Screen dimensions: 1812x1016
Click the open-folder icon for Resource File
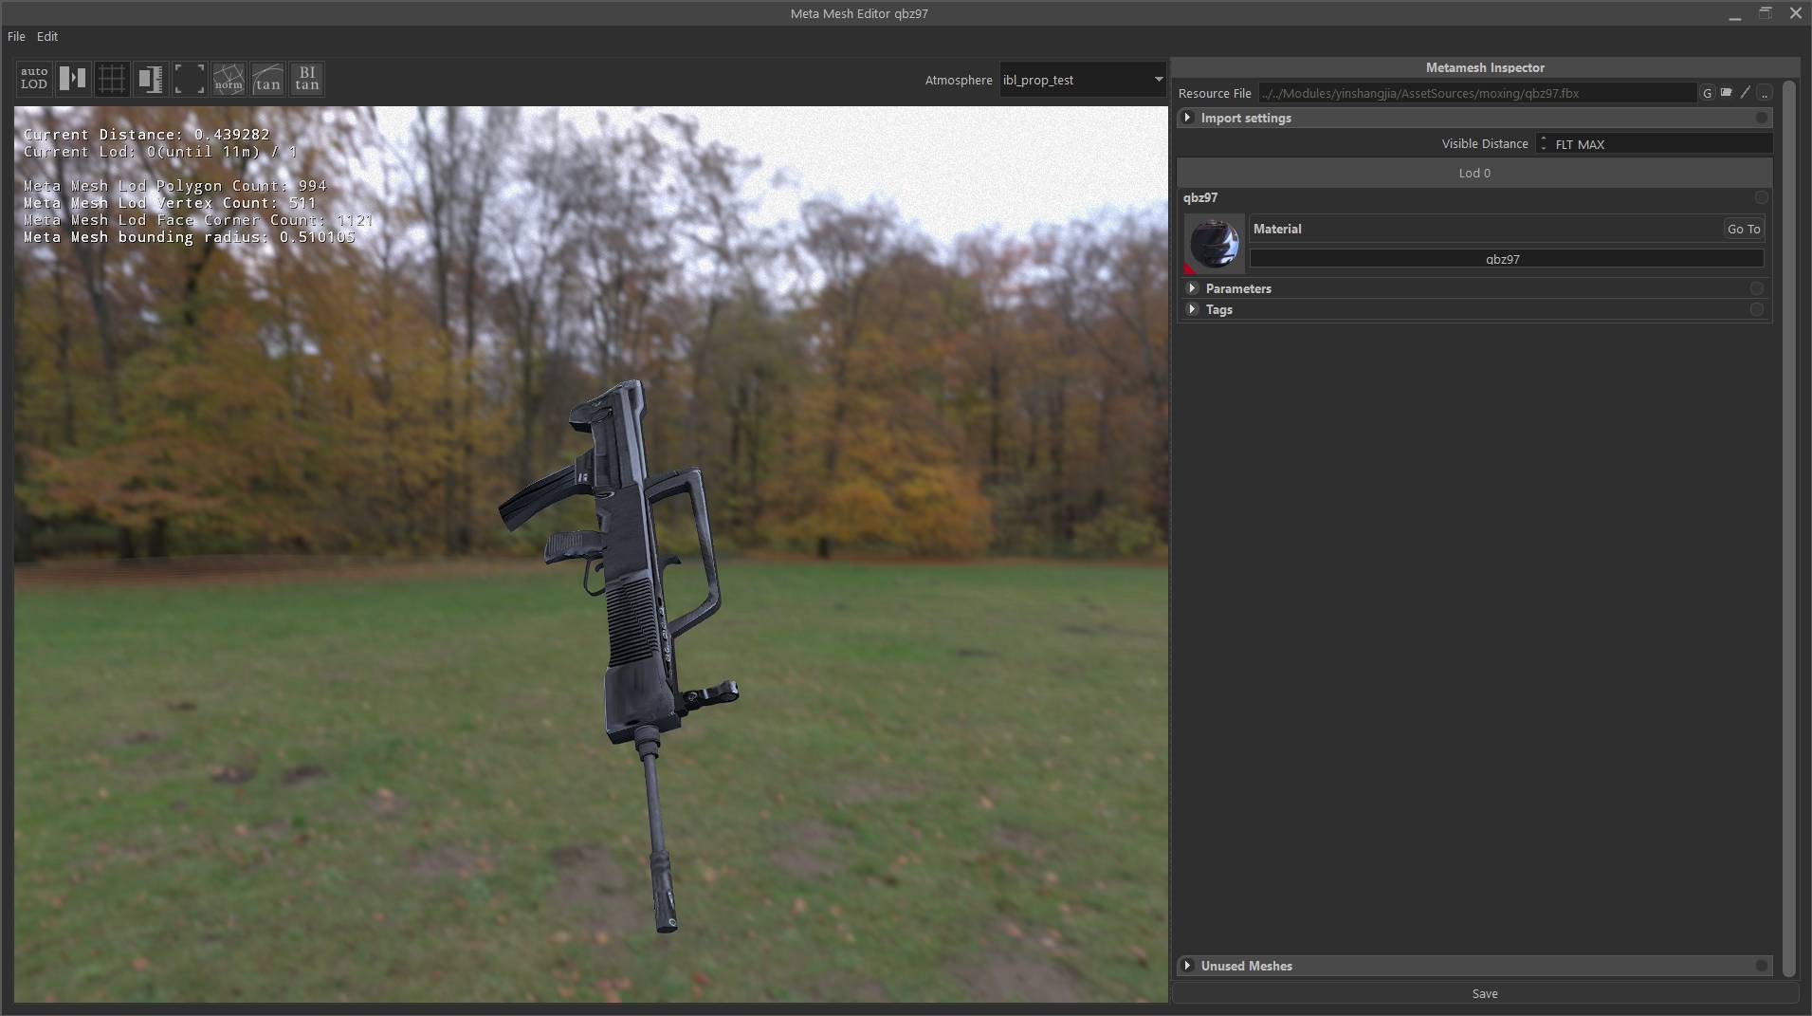click(x=1727, y=93)
